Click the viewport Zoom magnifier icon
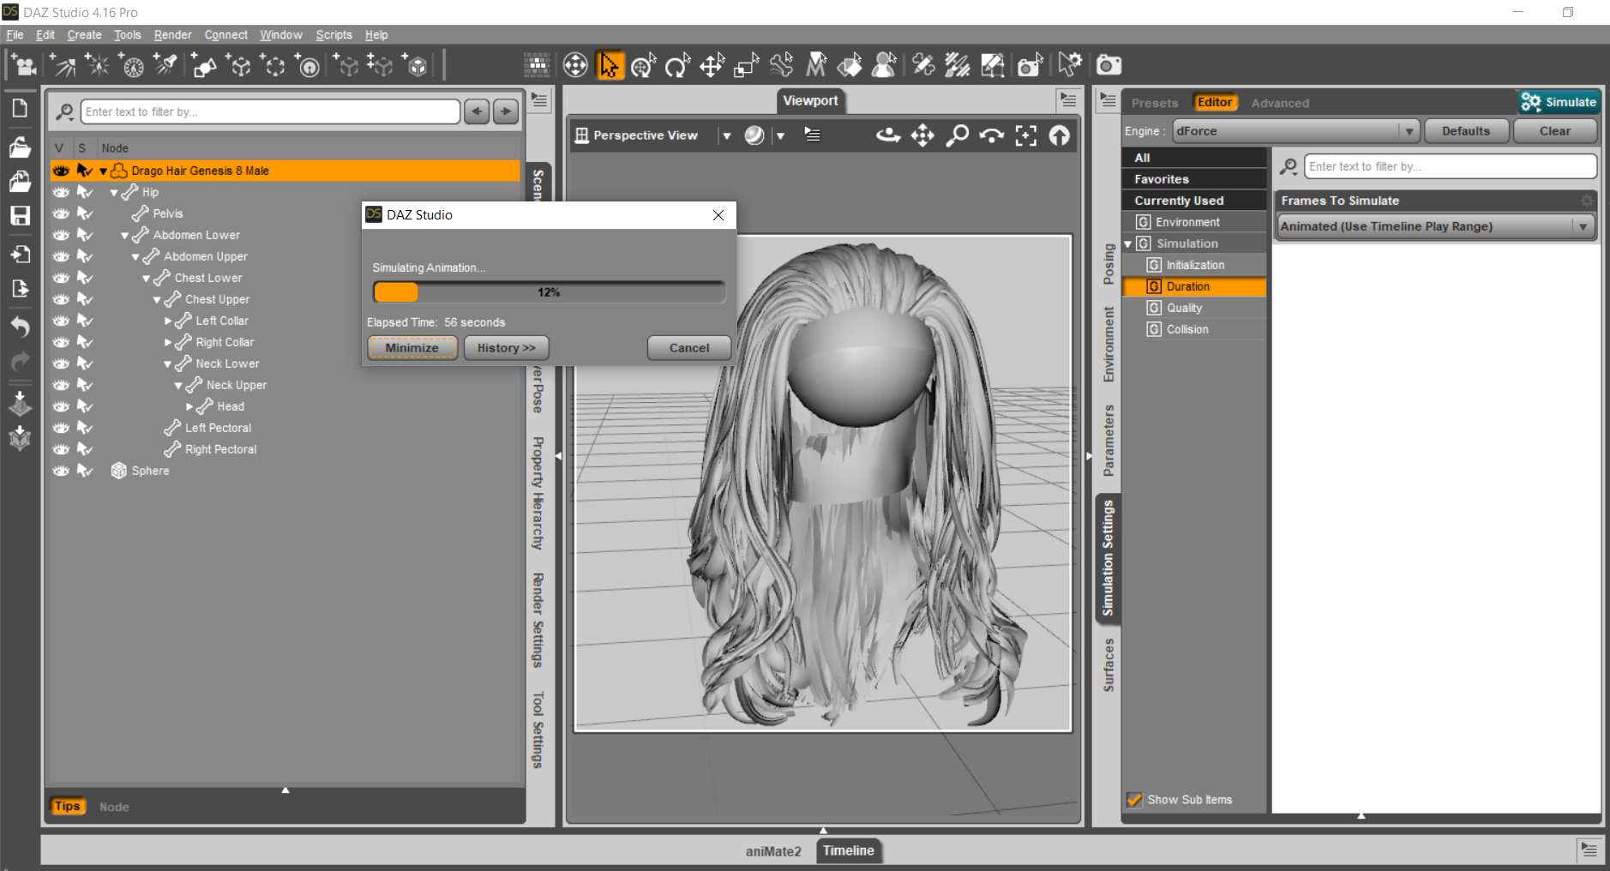1610x871 pixels. point(957,135)
